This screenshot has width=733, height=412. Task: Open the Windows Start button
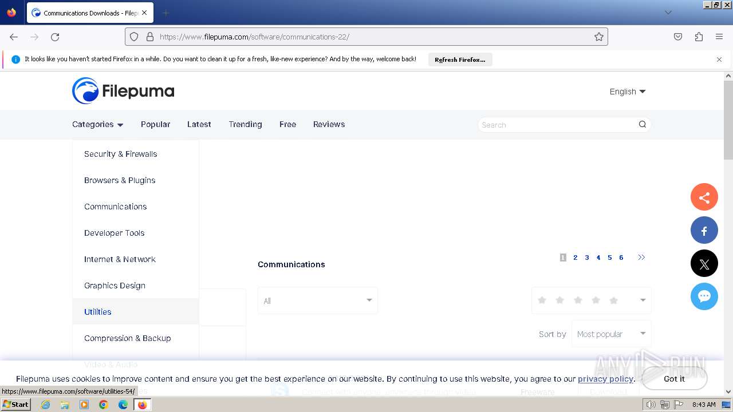click(15, 405)
